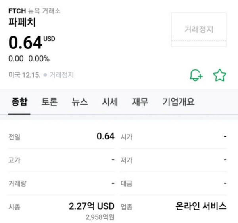Screen dimensions: 238x223
Task: Click the 거래량 volume row
Action: pyautogui.click(x=61, y=183)
